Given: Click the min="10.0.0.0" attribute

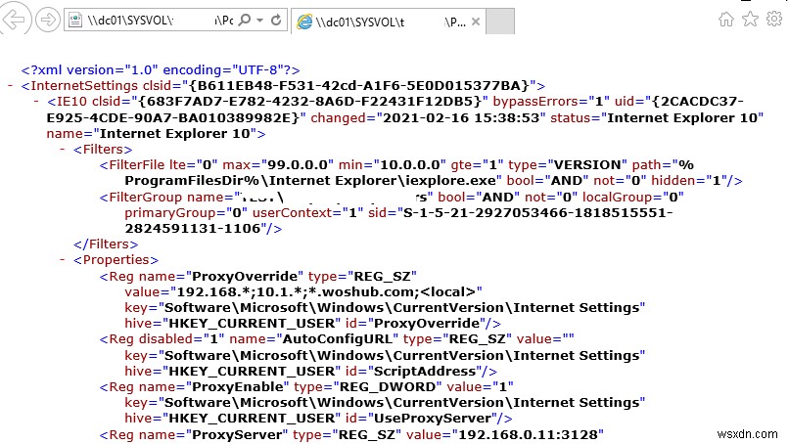Looking at the screenshot, I should click(392, 164).
